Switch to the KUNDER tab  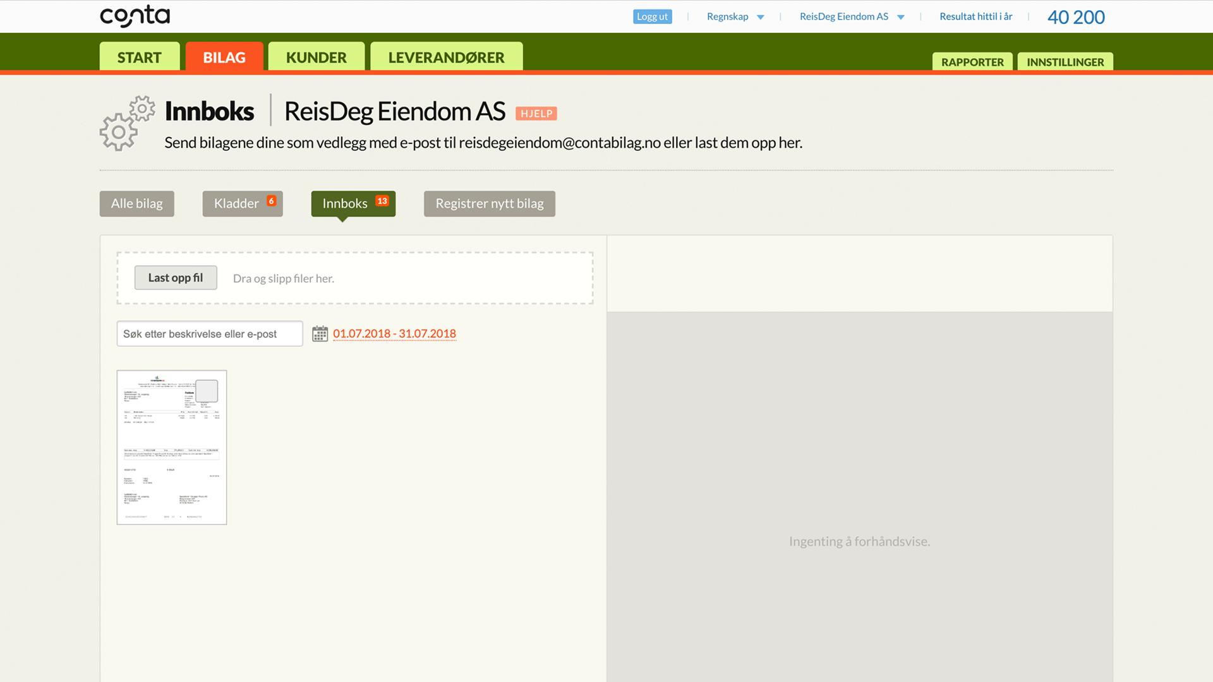pyautogui.click(x=317, y=57)
